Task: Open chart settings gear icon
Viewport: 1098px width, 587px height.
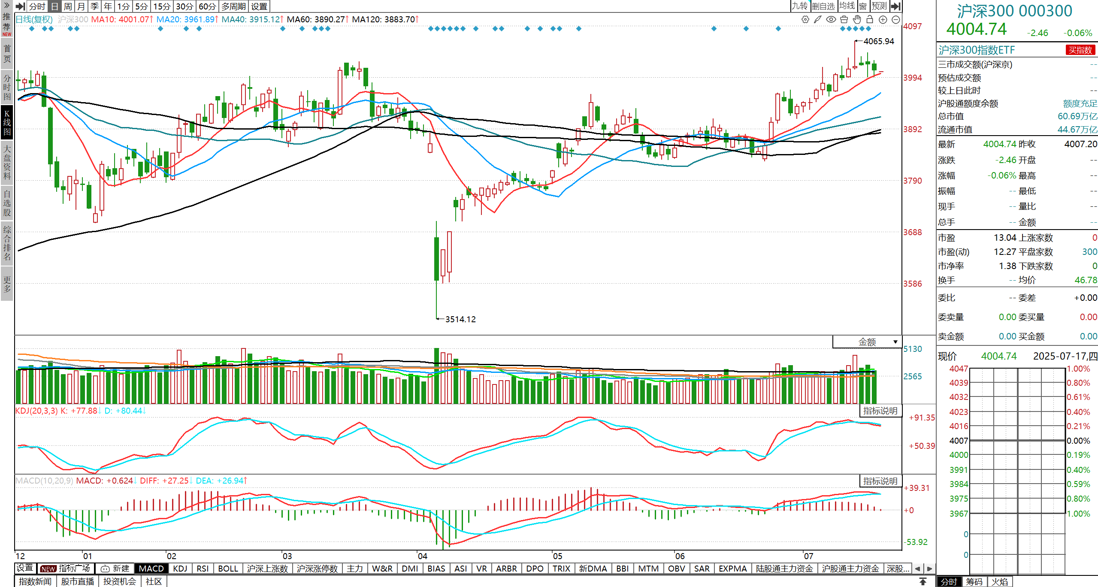Action: pos(805,19)
